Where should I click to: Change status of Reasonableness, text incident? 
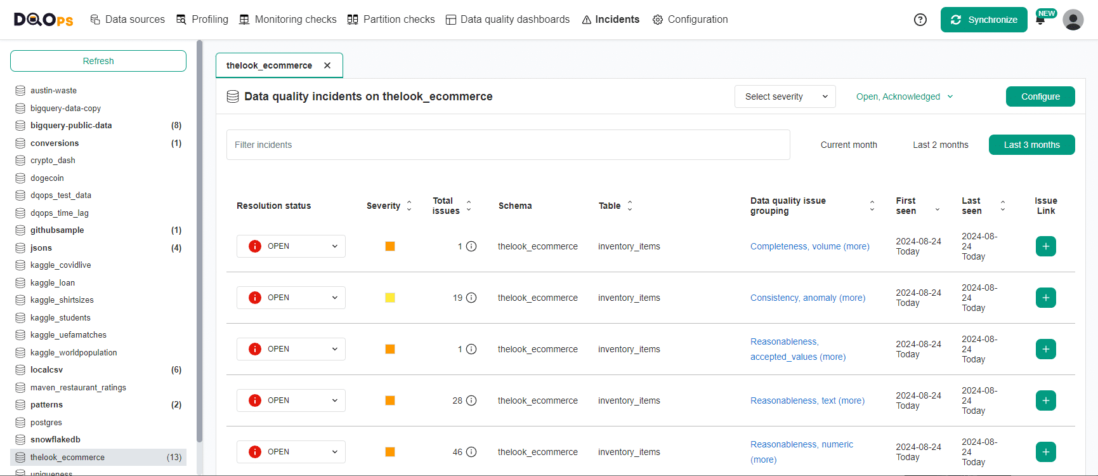click(291, 400)
